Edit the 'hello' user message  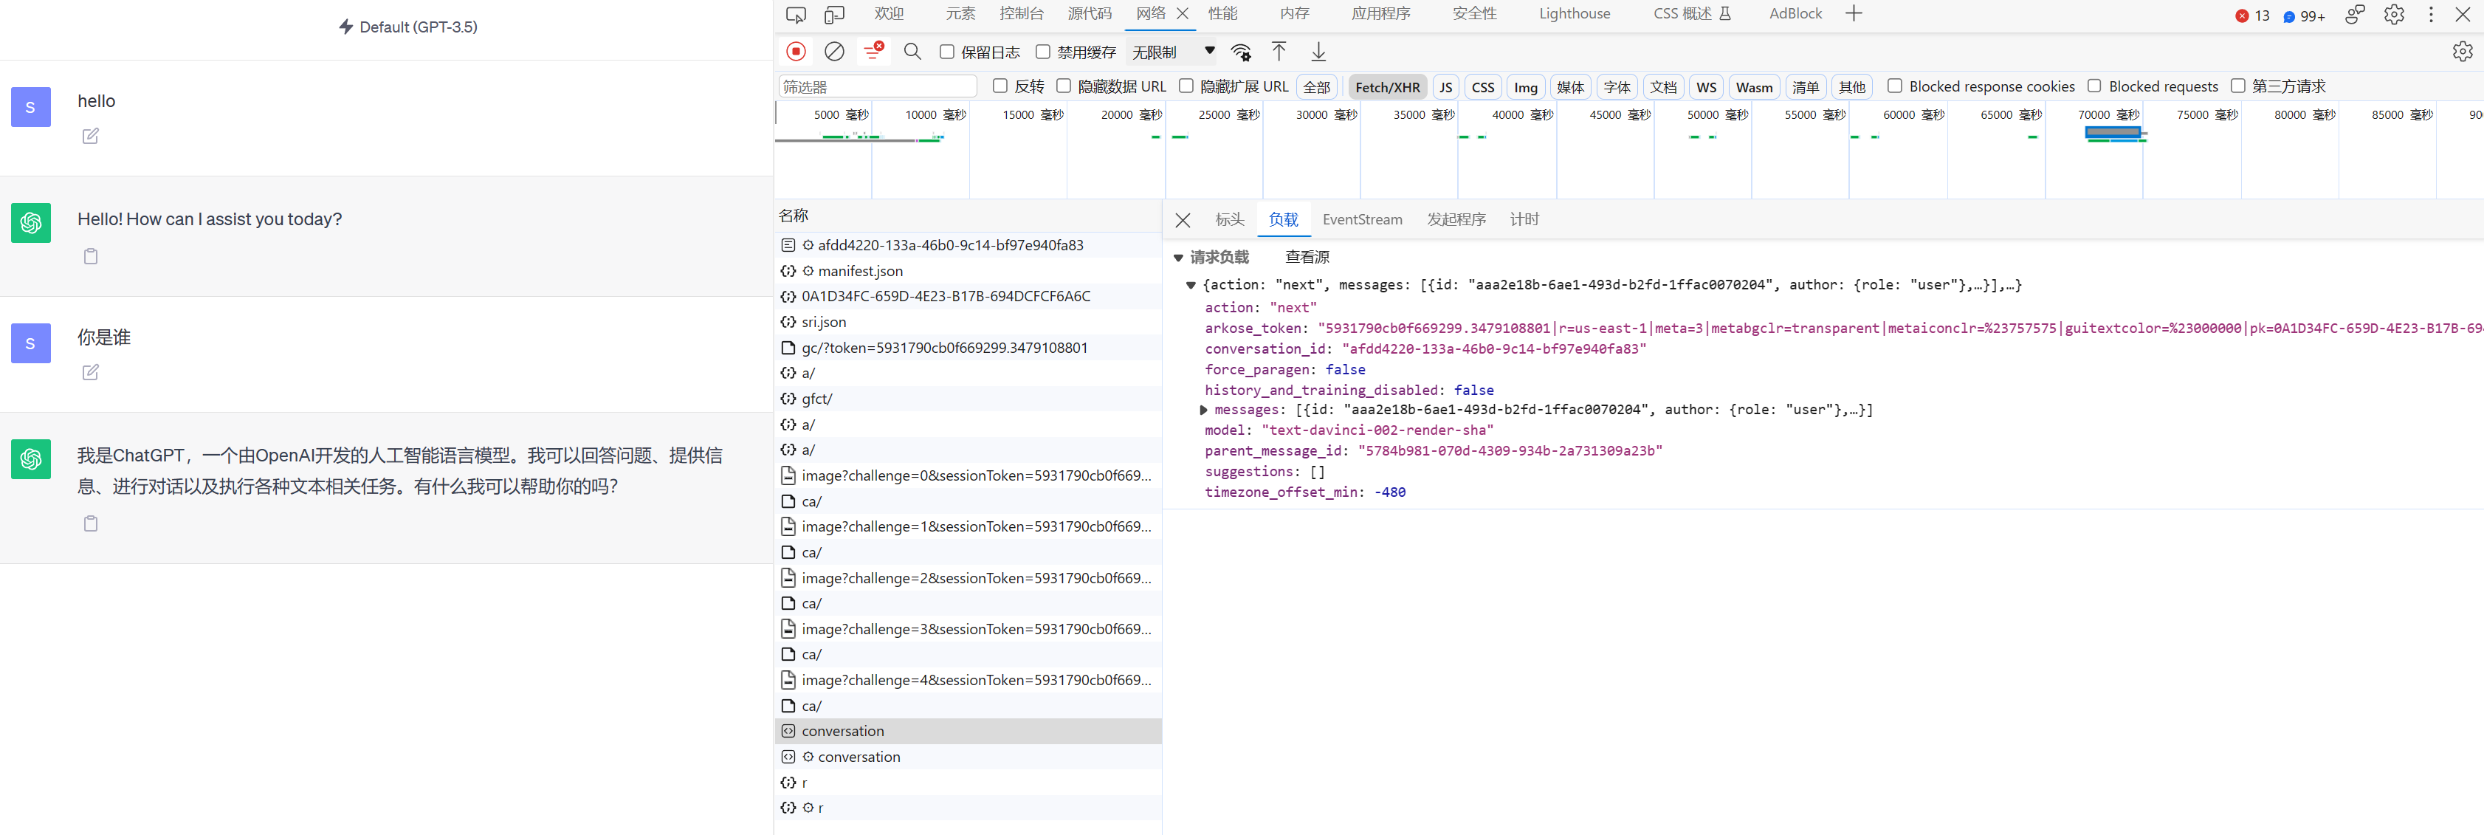[x=89, y=136]
